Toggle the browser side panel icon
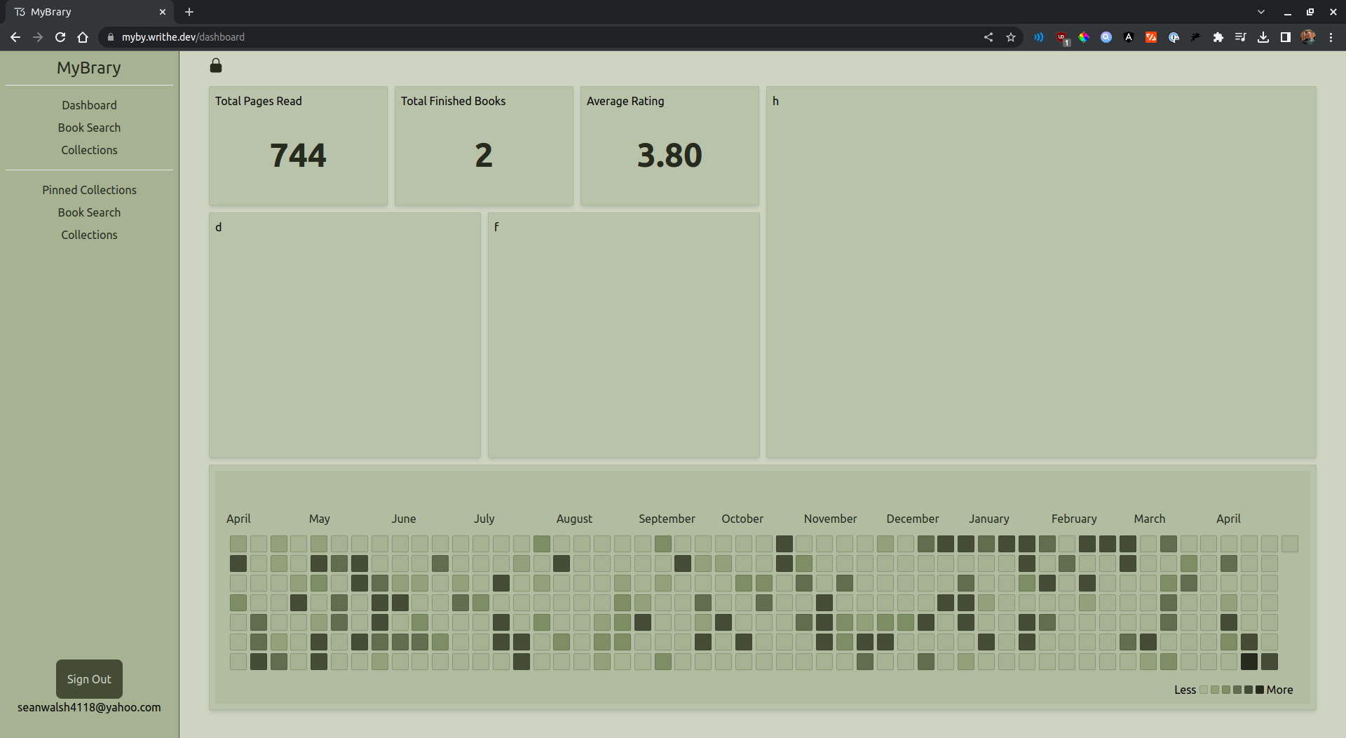 (1286, 37)
